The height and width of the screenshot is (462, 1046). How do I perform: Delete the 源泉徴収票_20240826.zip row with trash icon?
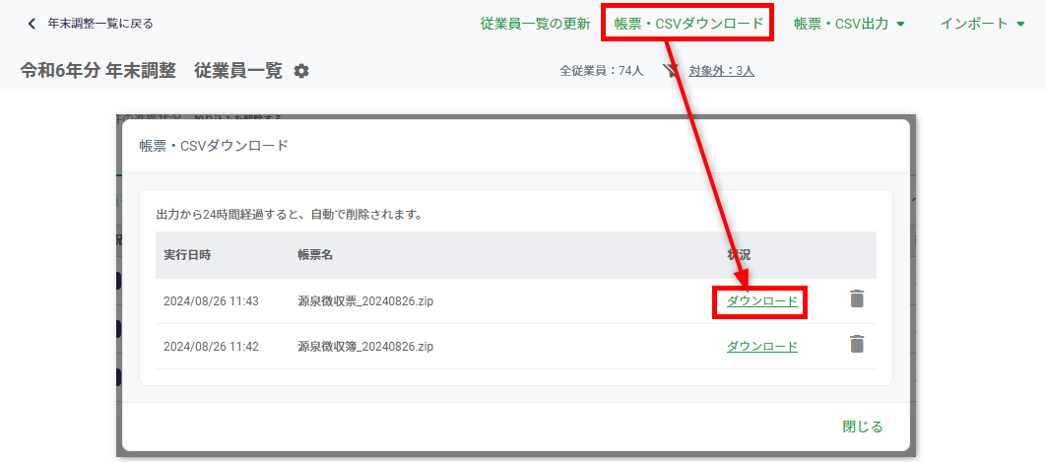pos(857,299)
